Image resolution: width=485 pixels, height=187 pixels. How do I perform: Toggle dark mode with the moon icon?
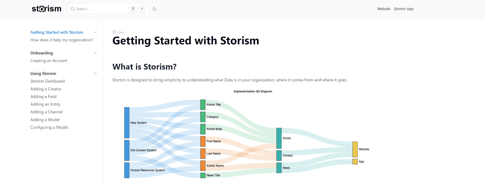(x=155, y=9)
